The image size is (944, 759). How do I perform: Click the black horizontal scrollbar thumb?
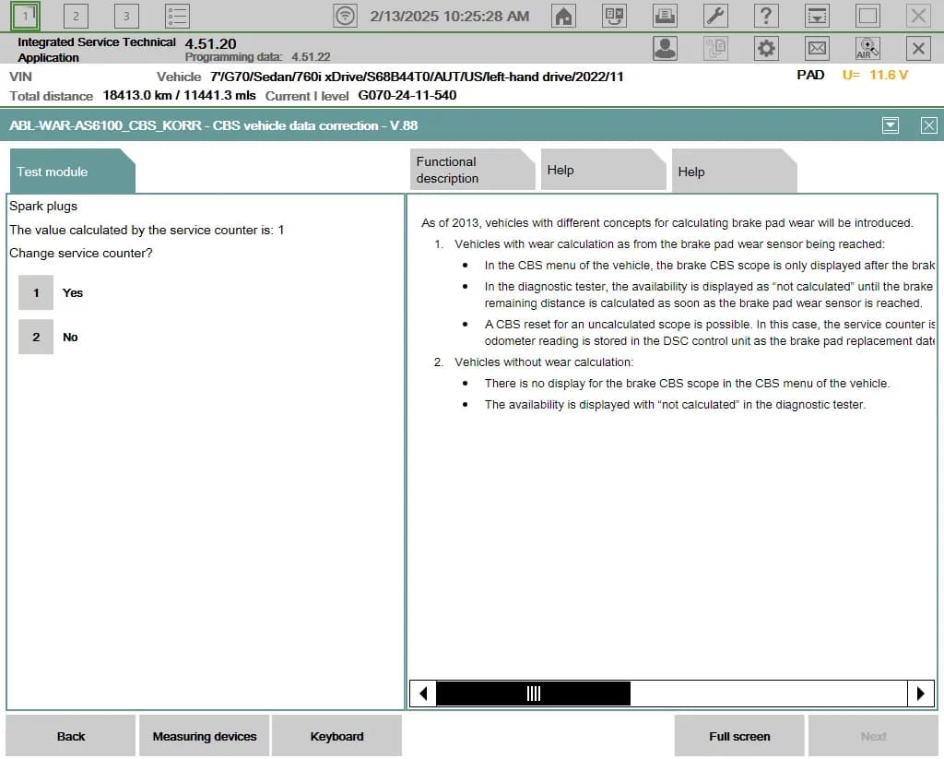(534, 694)
